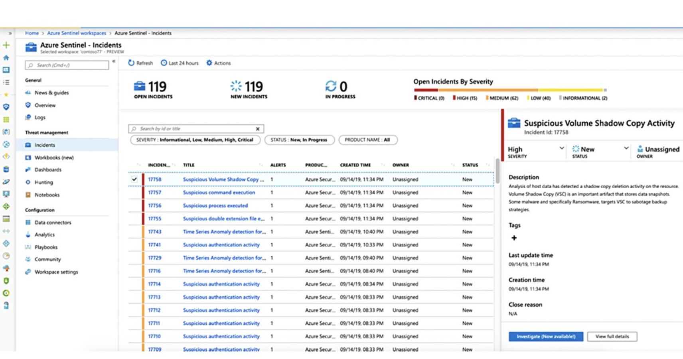Click the High (15) severity legend
Viewport: 683px width, 359px height.
465,98
